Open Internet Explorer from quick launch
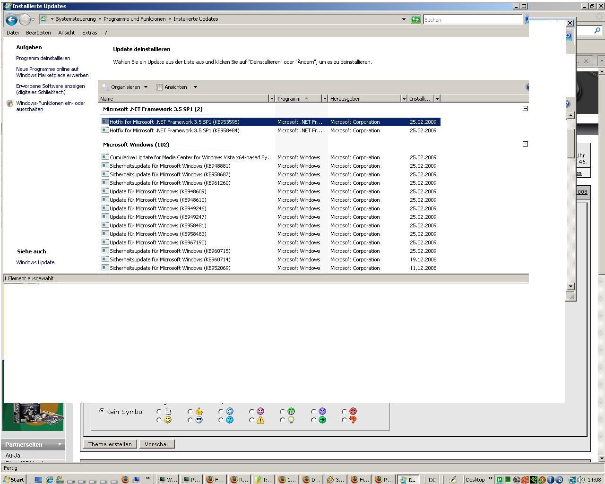This screenshot has height=484, width=605. point(49,479)
